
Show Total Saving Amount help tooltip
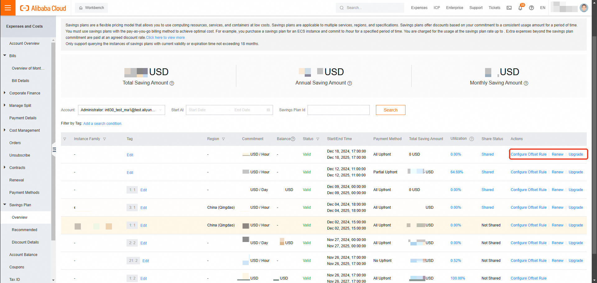(x=172, y=83)
